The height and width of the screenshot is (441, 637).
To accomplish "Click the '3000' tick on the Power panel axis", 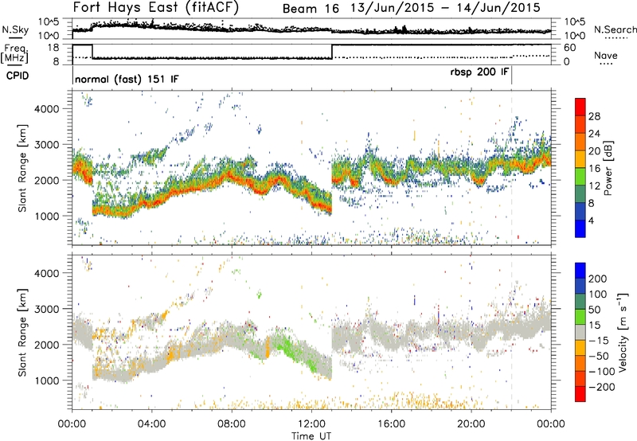I will (46, 145).
